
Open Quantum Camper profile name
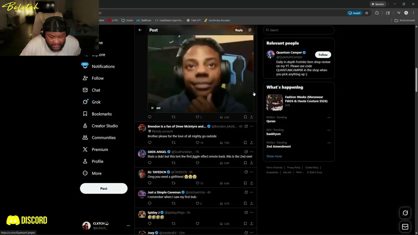(289, 53)
